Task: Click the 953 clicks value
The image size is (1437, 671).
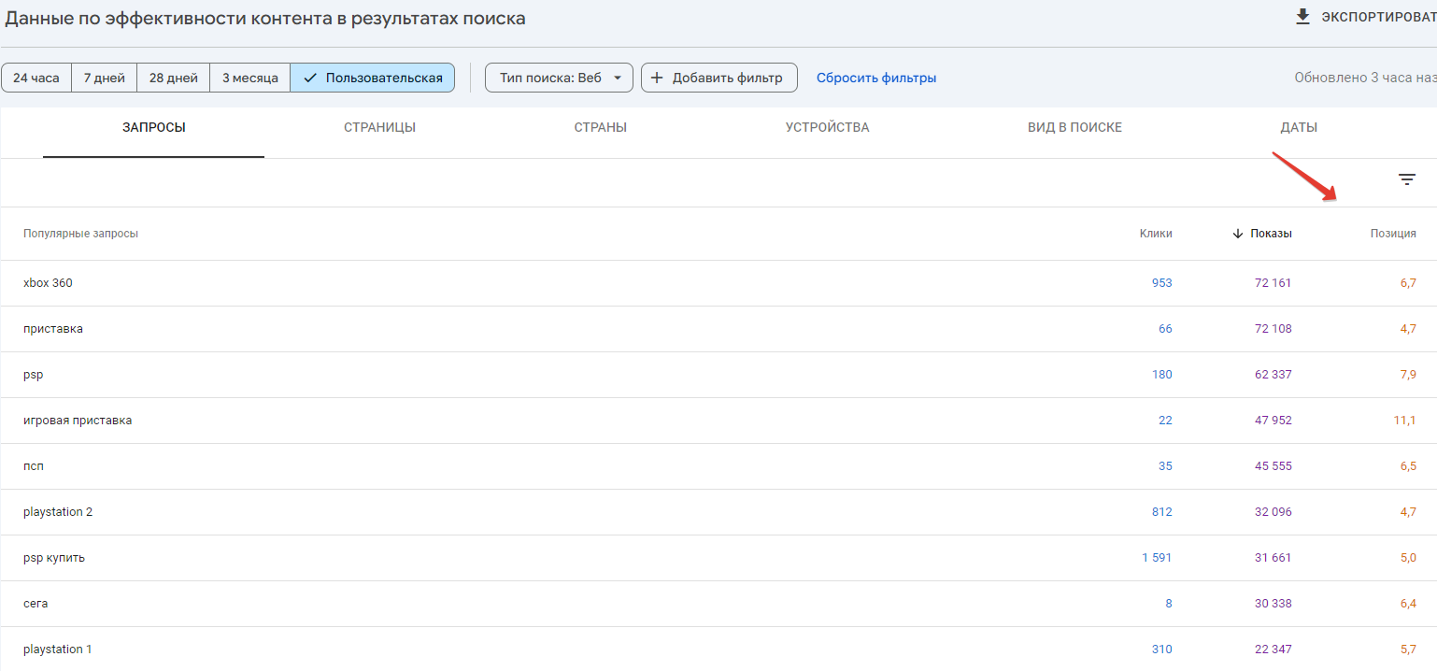Action: (1161, 283)
